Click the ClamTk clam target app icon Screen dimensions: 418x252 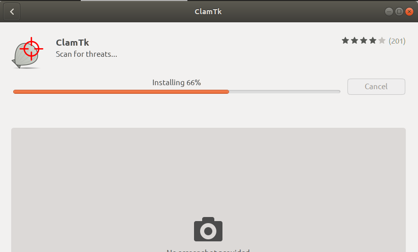tap(28, 53)
